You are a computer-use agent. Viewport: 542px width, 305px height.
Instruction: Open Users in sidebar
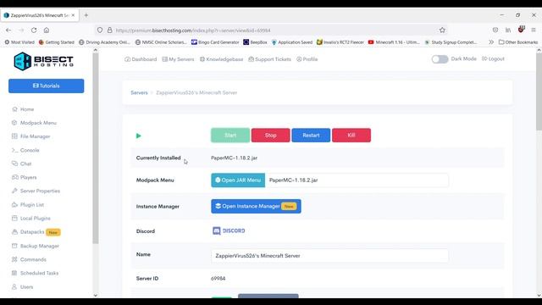23,286
